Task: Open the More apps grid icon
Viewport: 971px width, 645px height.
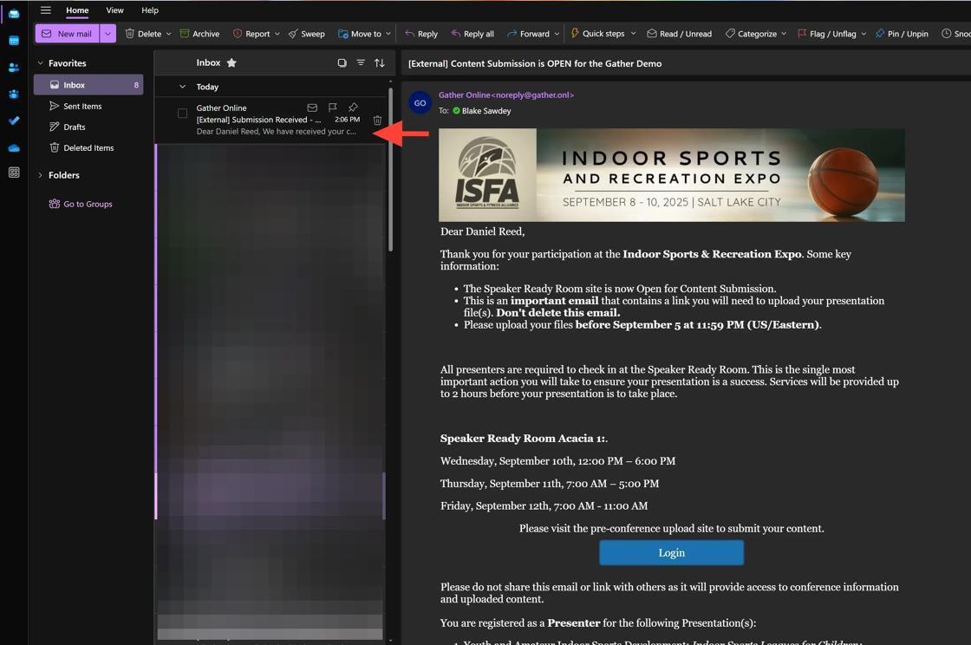Action: [x=14, y=173]
